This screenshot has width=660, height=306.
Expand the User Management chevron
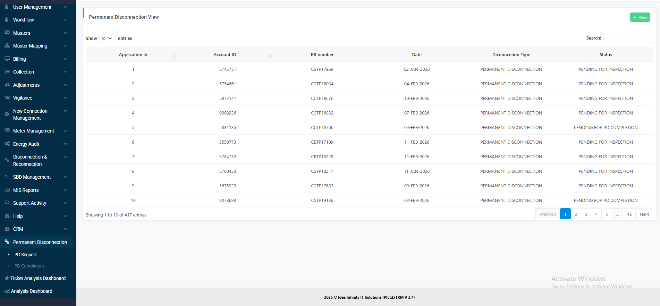coord(65,7)
